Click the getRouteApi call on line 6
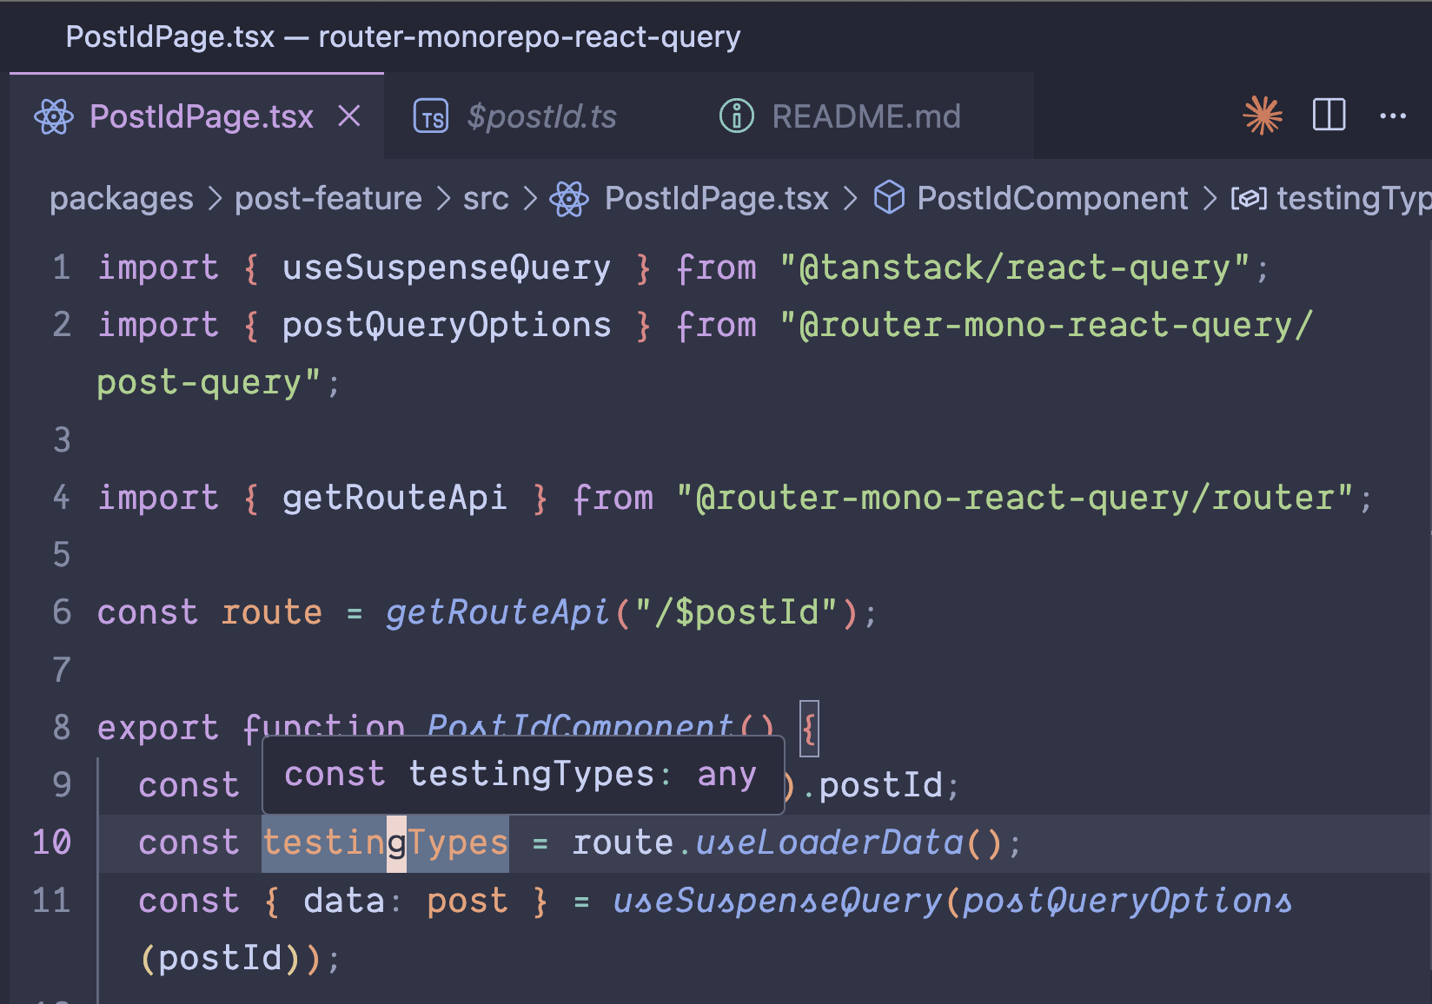 pyautogui.click(x=497, y=612)
